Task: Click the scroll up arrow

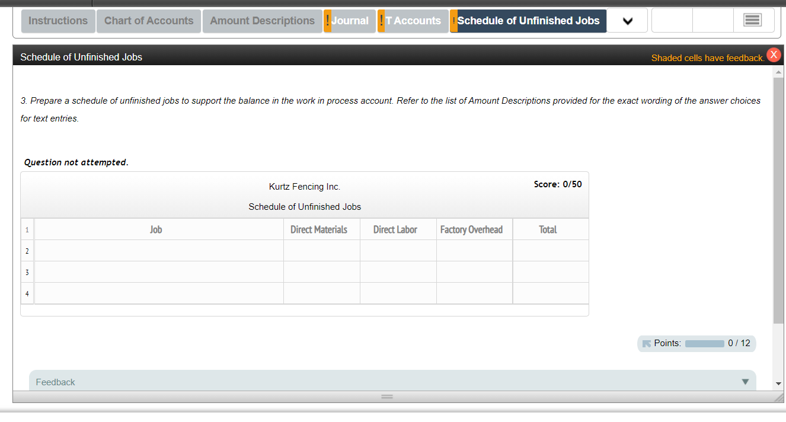Action: coord(778,71)
